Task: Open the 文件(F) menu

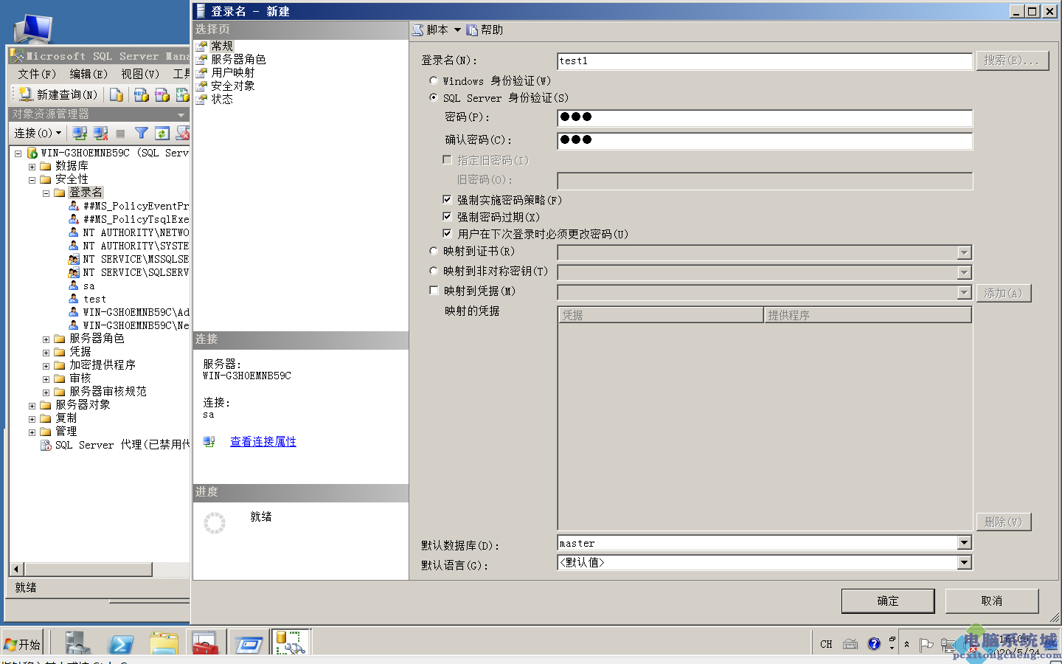Action: click(x=37, y=74)
